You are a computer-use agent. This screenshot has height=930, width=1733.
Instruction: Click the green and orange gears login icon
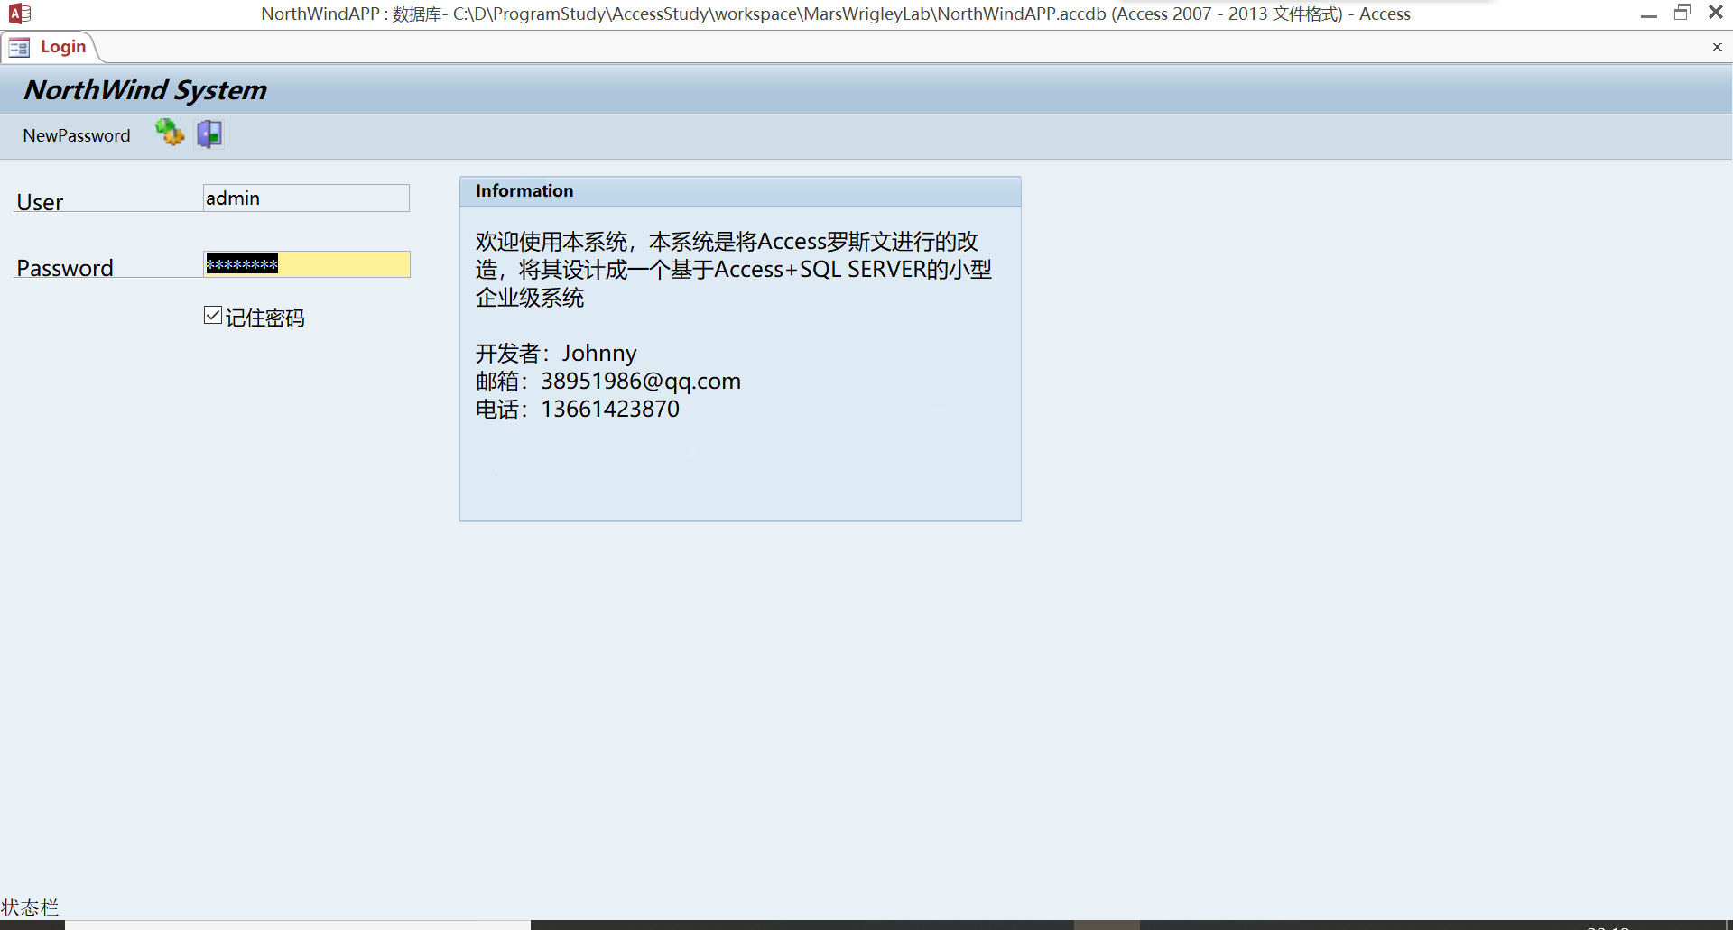[x=170, y=134]
